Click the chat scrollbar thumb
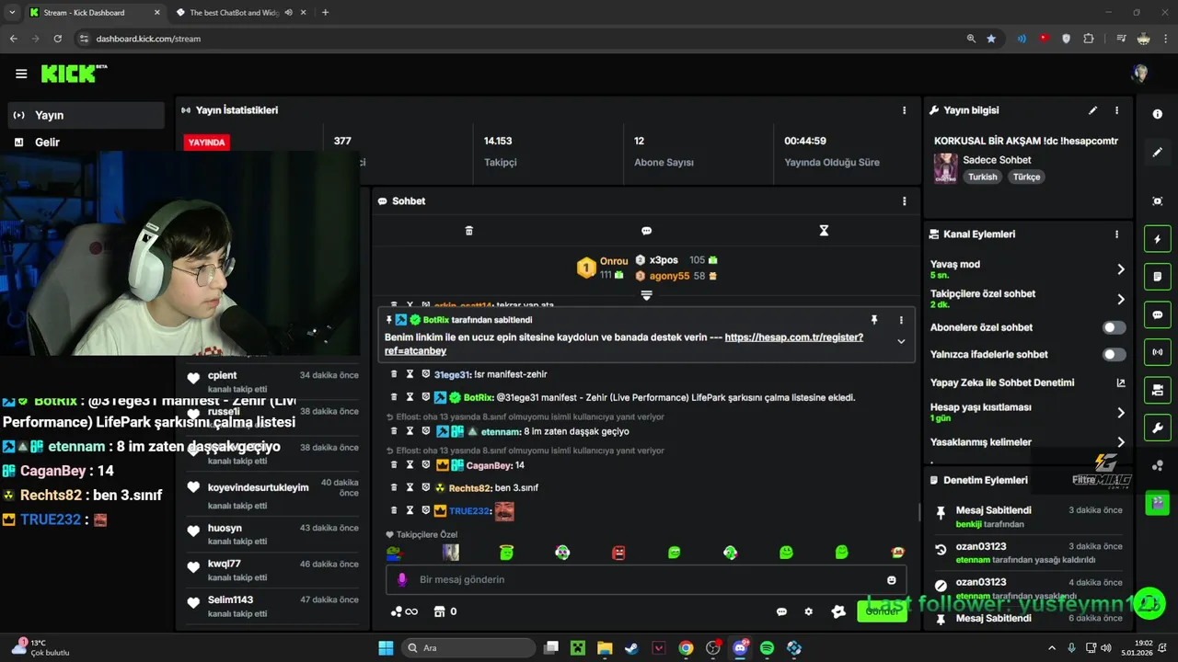1178x662 pixels. 919,512
